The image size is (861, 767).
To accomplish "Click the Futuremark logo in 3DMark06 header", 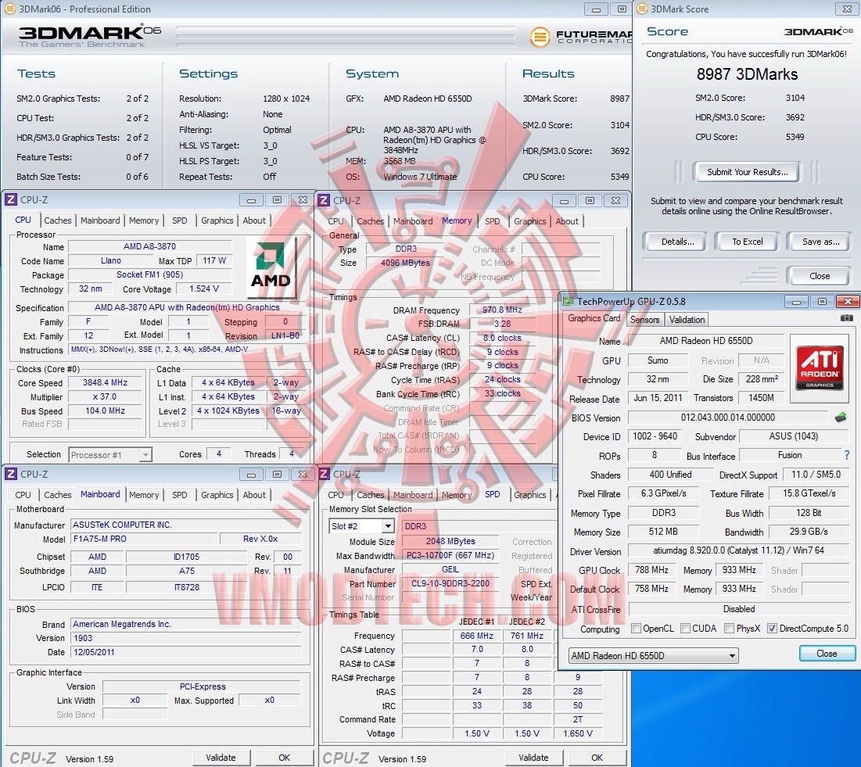I will pyautogui.click(x=579, y=37).
